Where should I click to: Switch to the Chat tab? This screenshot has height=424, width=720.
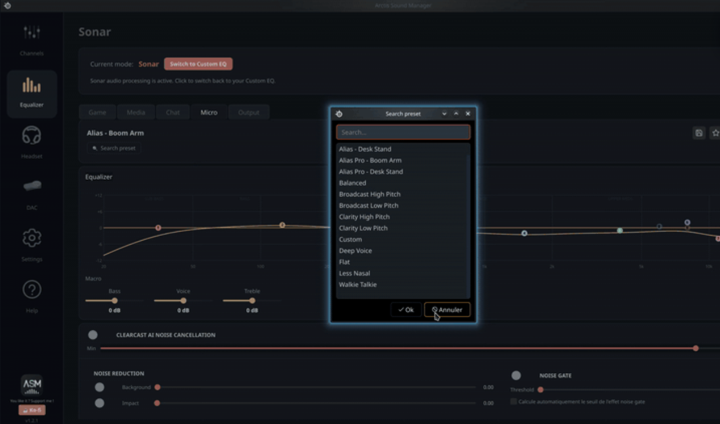(x=173, y=112)
